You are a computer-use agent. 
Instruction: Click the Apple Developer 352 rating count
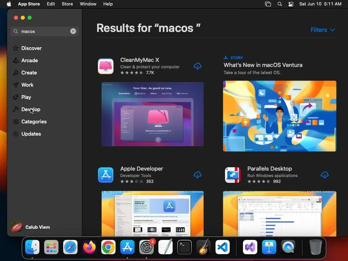tap(150, 181)
